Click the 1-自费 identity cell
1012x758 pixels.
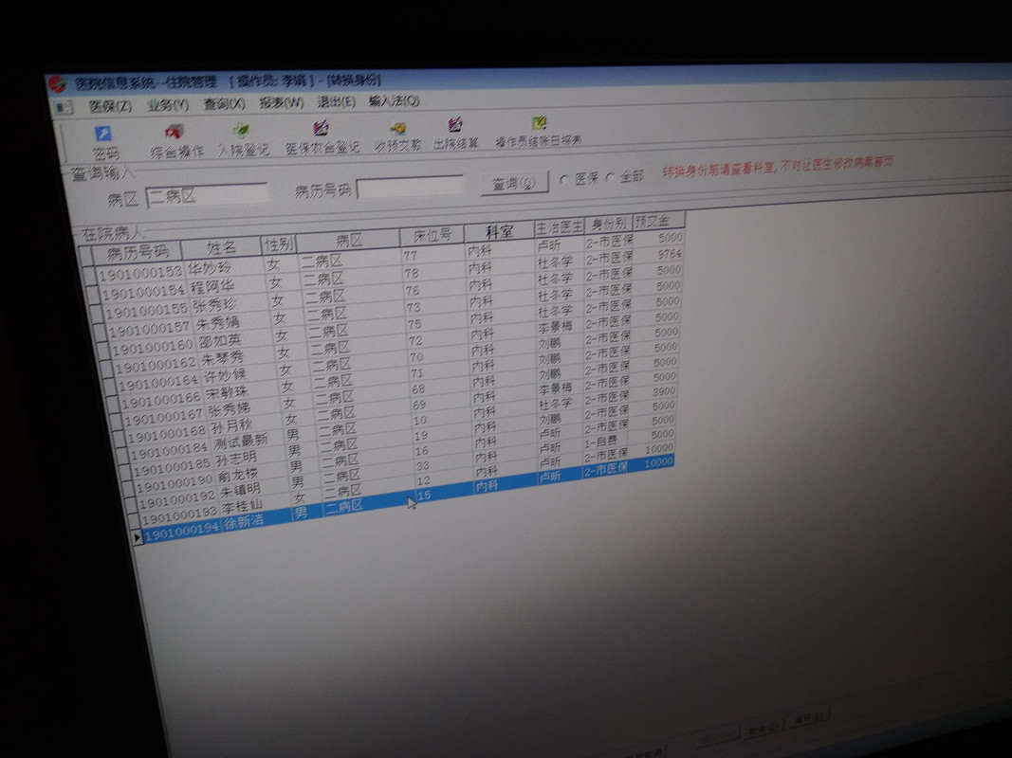click(601, 442)
